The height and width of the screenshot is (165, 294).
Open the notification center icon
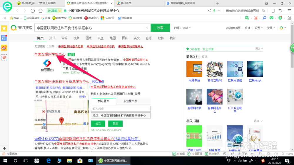pyautogui.click(x=287, y=161)
